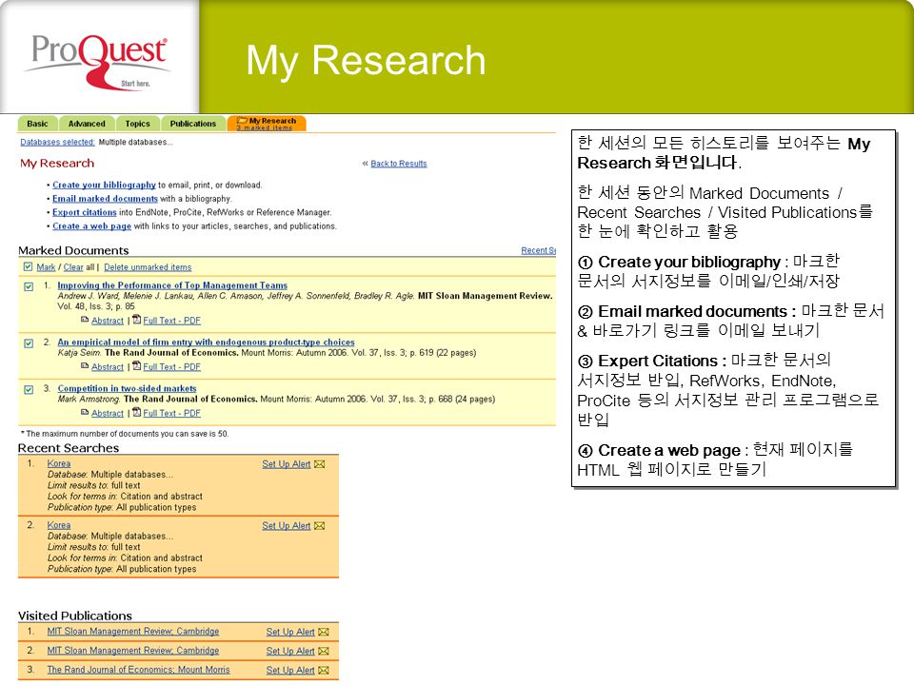This screenshot has width=914, height=685.
Task: Select the My Research tab
Action: pyautogui.click(x=267, y=124)
